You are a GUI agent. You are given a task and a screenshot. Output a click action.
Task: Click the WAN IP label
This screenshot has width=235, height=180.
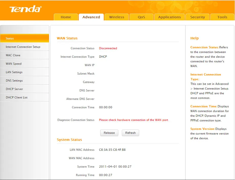click(89, 65)
